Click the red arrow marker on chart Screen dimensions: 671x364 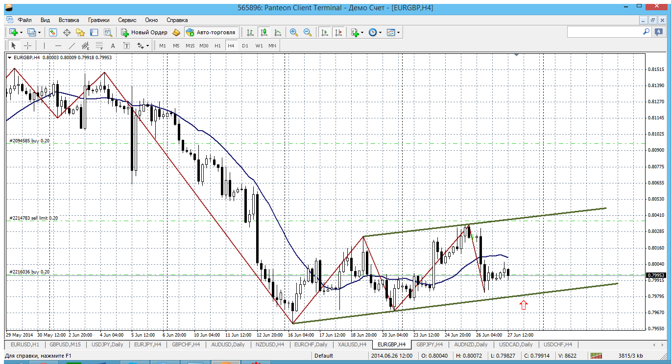[524, 305]
